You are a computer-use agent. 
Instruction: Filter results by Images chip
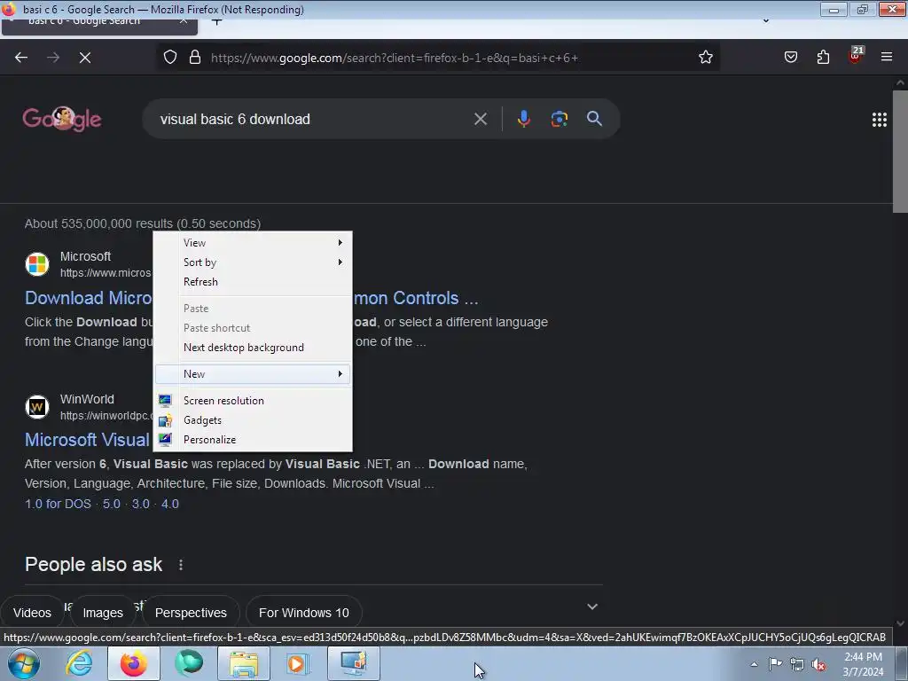(103, 613)
